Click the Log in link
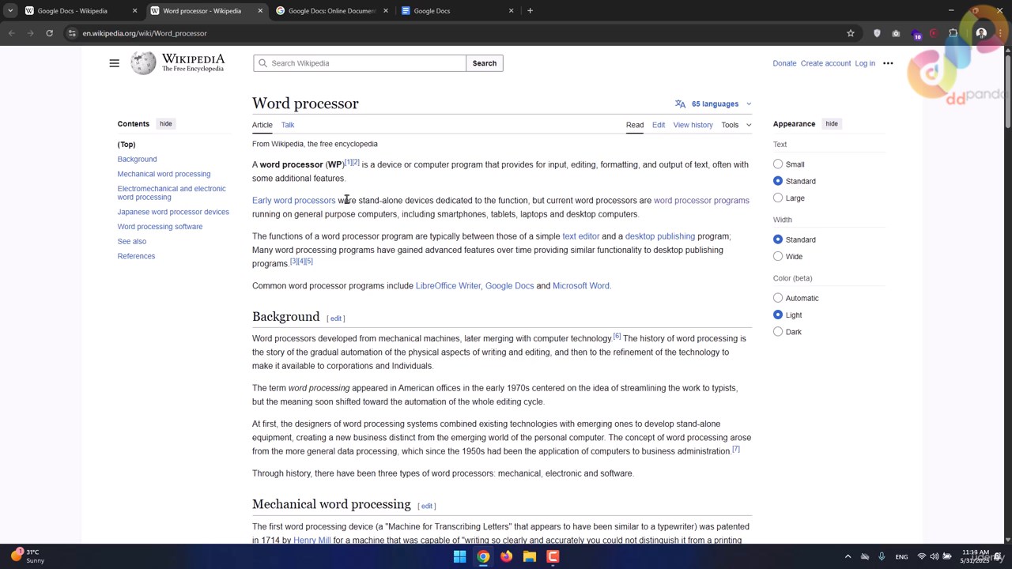 (865, 63)
